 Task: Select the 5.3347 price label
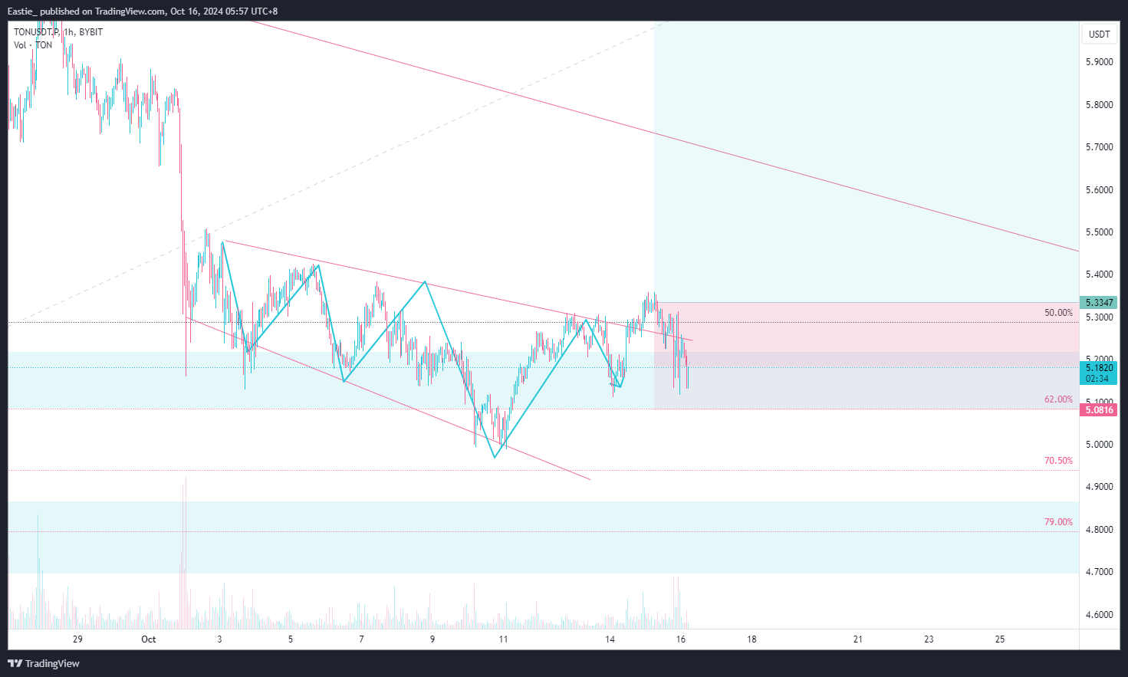click(1099, 303)
